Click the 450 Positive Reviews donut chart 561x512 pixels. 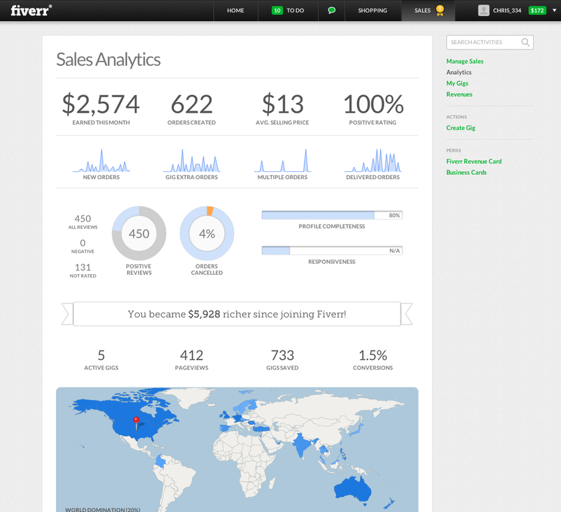click(138, 233)
